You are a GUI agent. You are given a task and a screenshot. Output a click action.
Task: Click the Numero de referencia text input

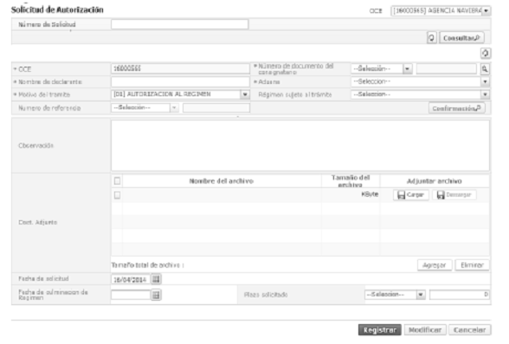point(216,107)
